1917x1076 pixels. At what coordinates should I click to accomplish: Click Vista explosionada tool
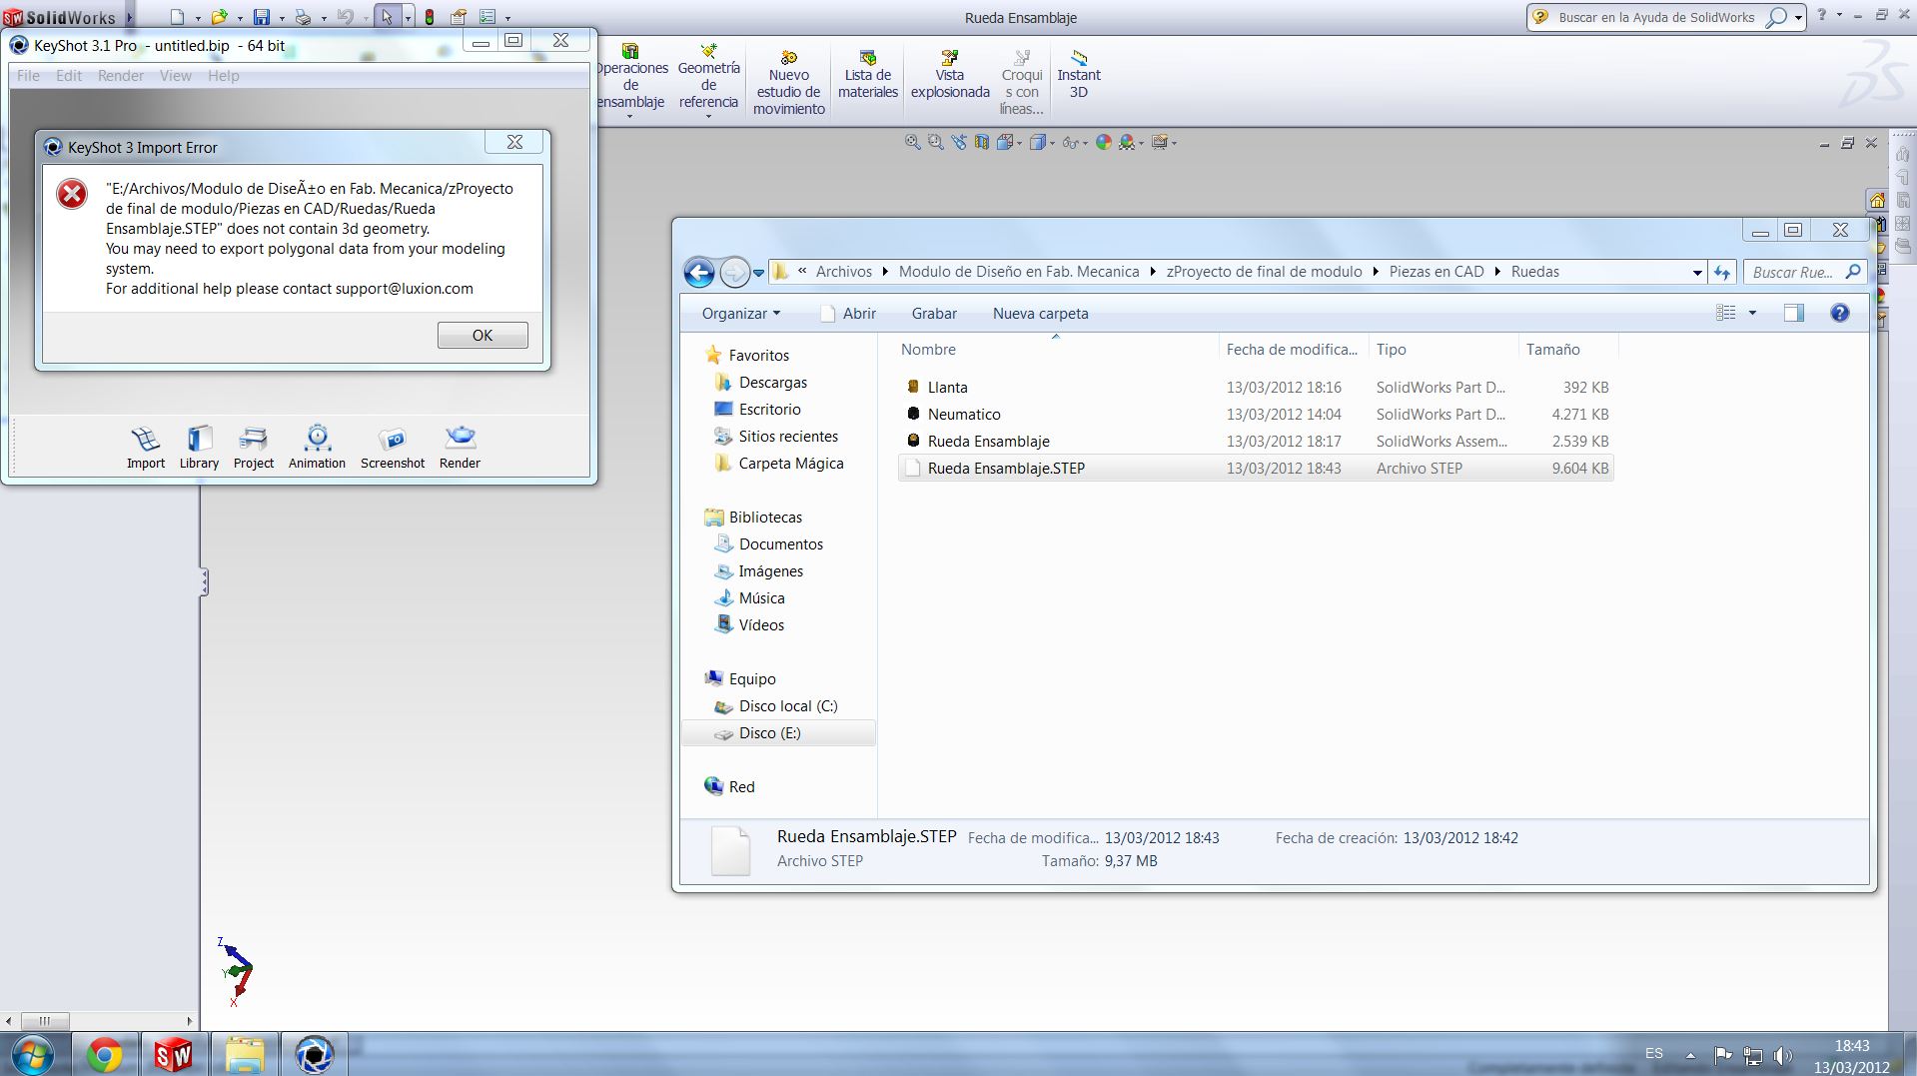[950, 75]
